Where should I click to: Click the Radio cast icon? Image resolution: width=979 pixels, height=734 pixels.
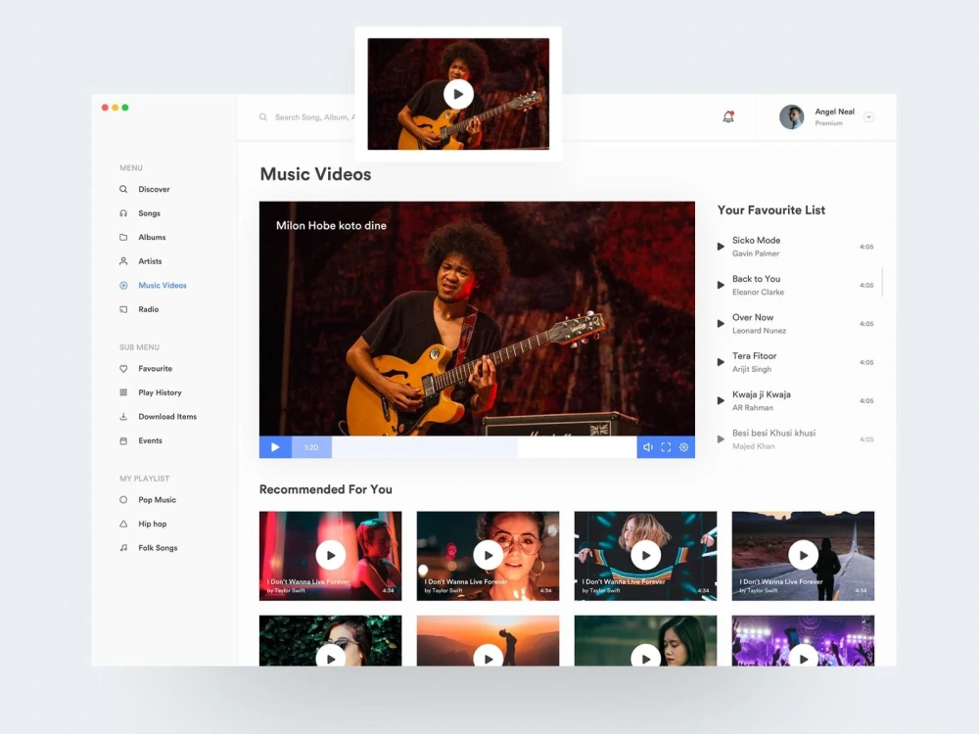(x=123, y=309)
